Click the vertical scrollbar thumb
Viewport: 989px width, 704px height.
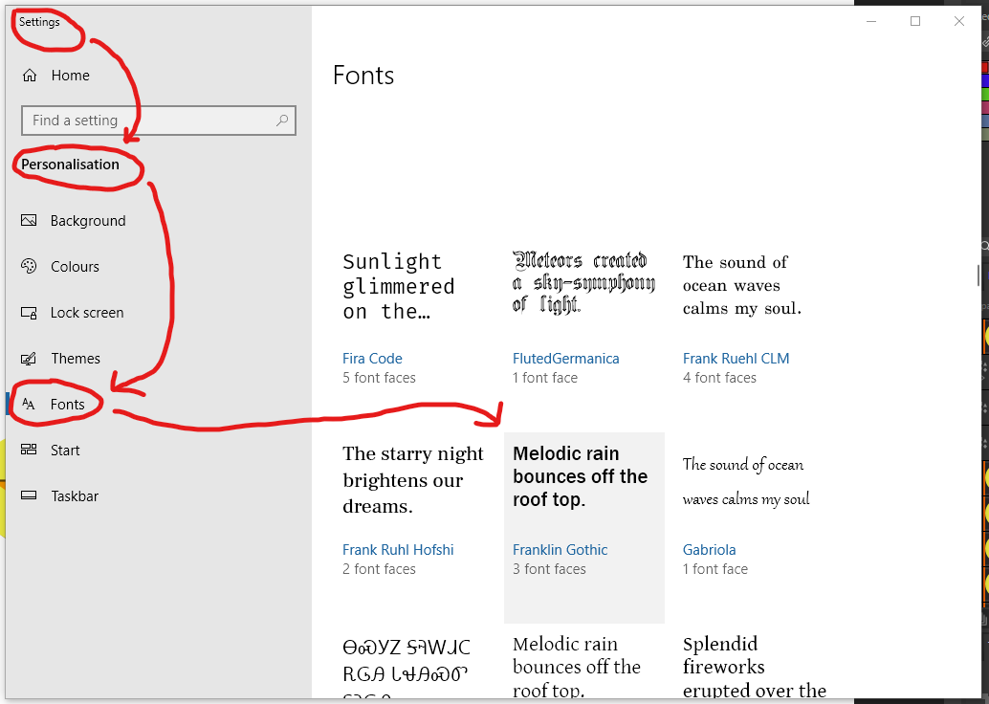coord(977,276)
